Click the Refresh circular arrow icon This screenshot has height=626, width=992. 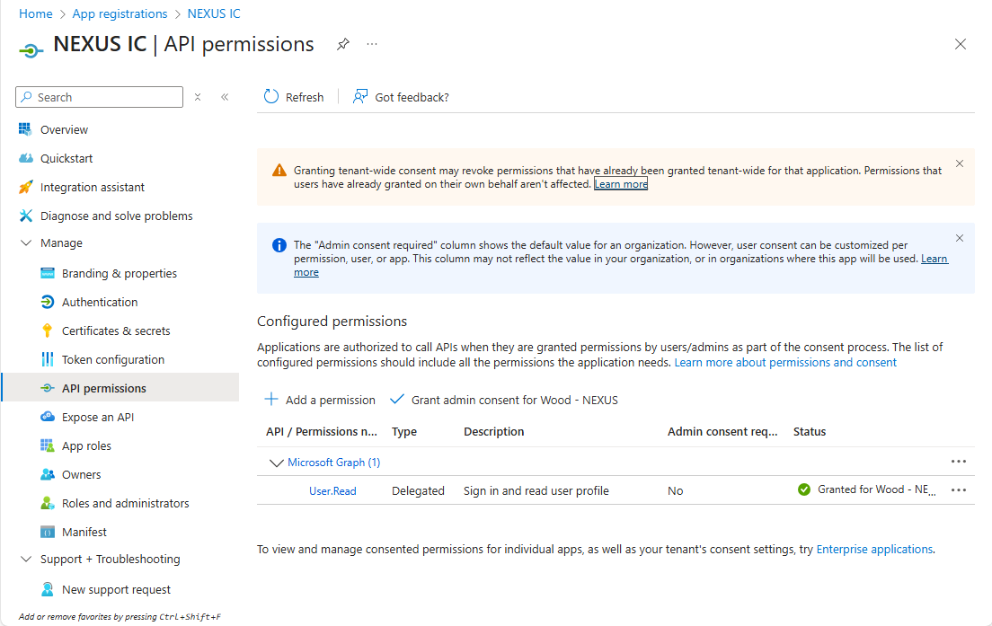(270, 96)
